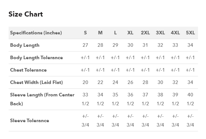Click the XL size column header
206x139 pixels.
tap(130, 33)
